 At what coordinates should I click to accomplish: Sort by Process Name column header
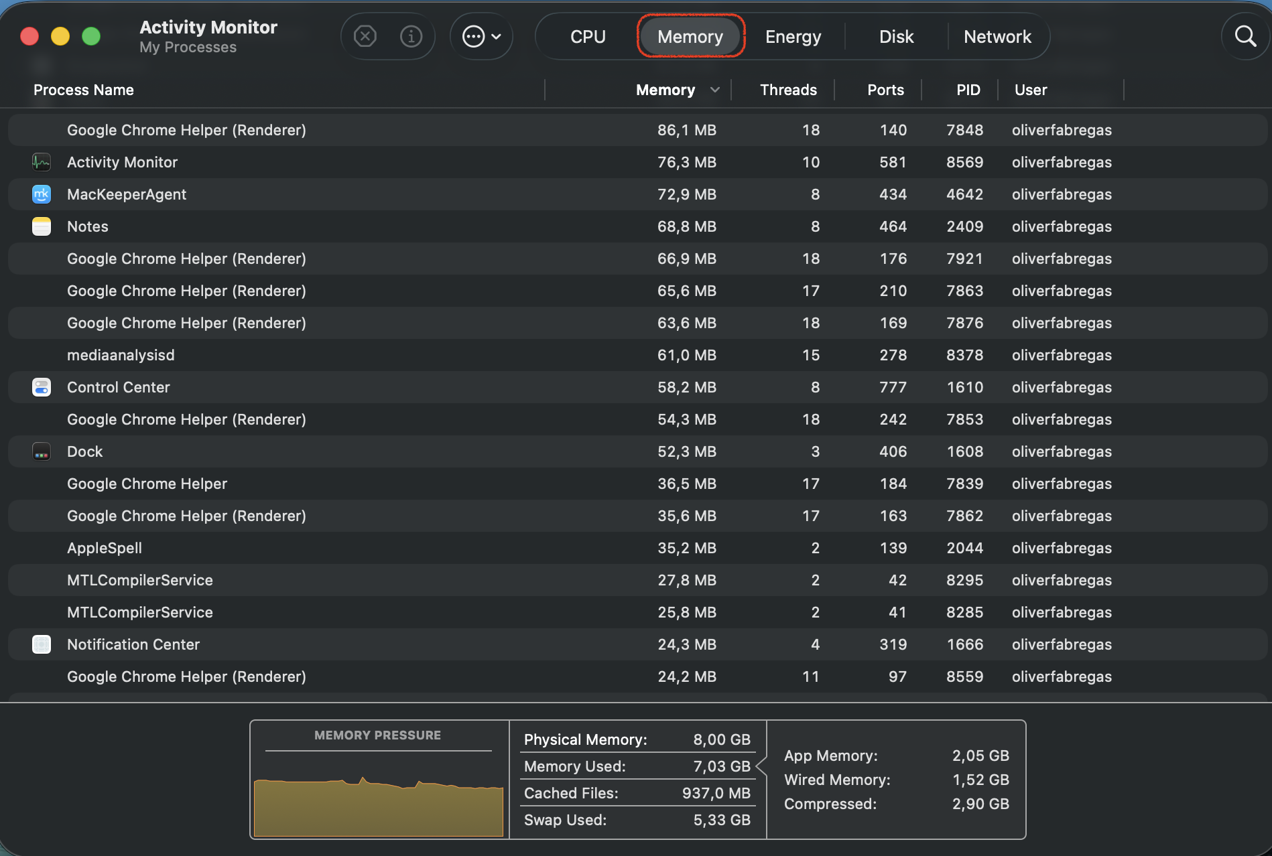(84, 90)
